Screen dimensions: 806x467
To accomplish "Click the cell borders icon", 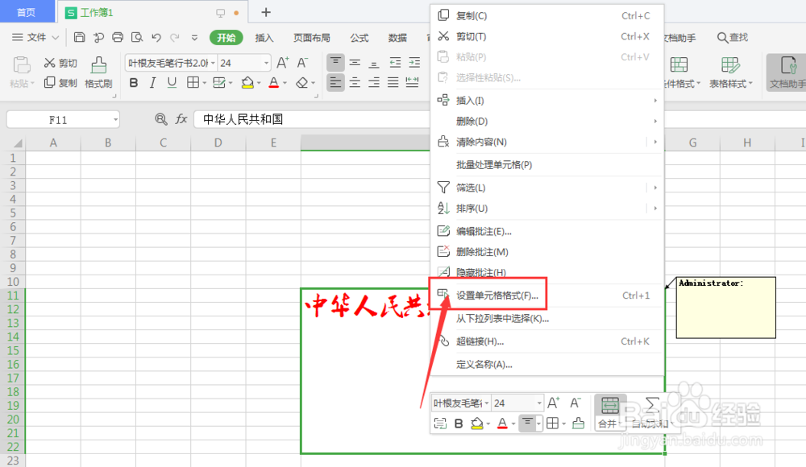I will (x=193, y=82).
